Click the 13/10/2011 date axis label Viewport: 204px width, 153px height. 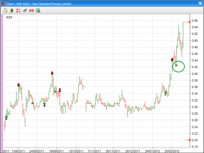point(76,151)
